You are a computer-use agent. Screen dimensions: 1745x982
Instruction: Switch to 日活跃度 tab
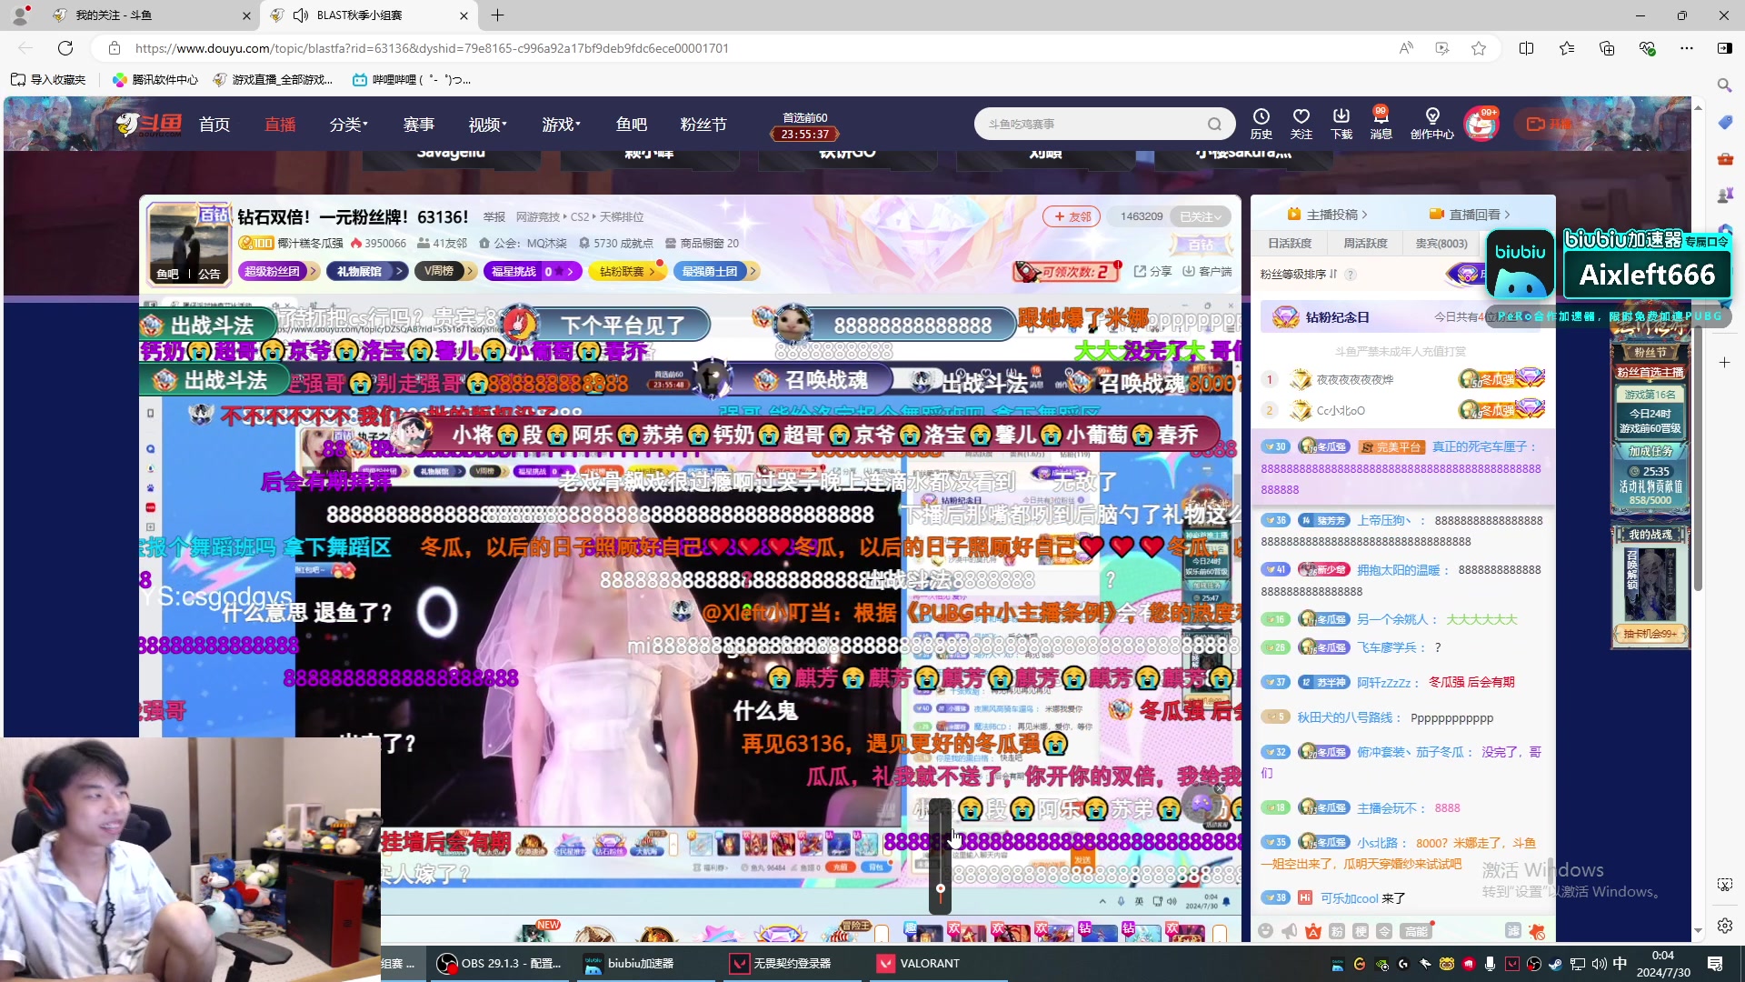click(x=1290, y=244)
